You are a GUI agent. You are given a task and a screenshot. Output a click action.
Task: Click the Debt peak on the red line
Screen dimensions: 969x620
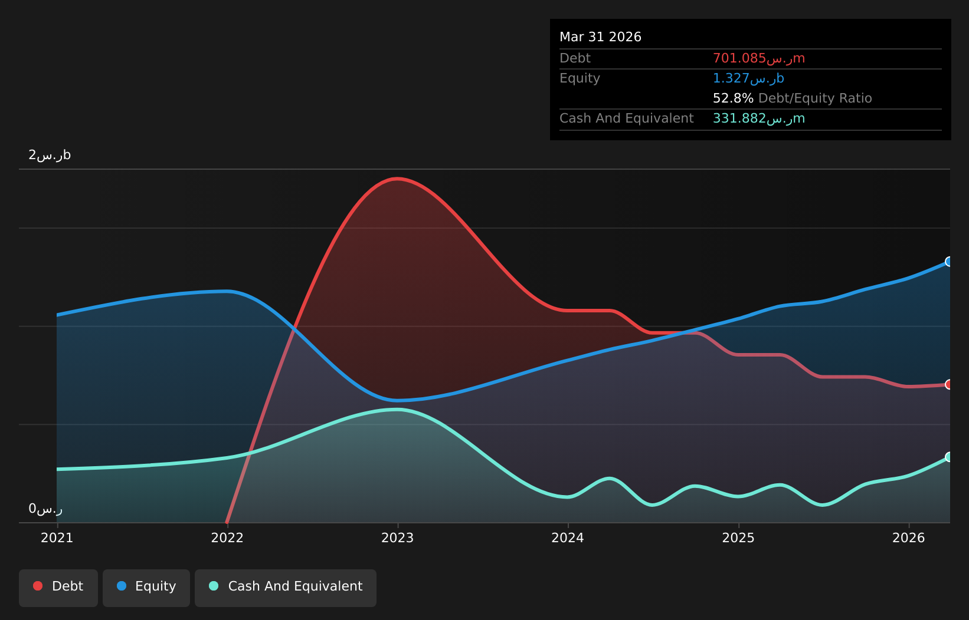click(x=398, y=179)
